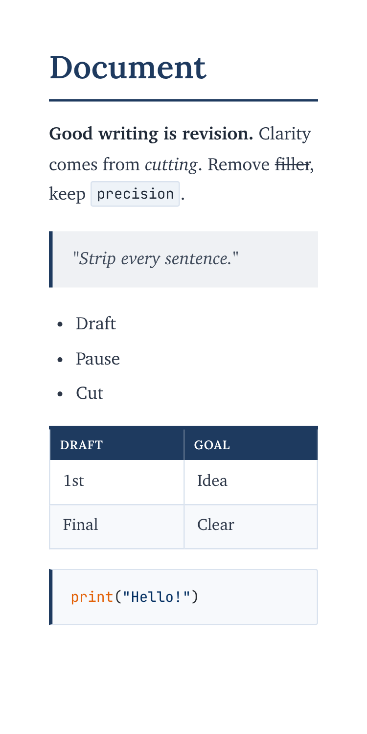
Task: Click the DRAFT table column header
Action: coord(117,445)
